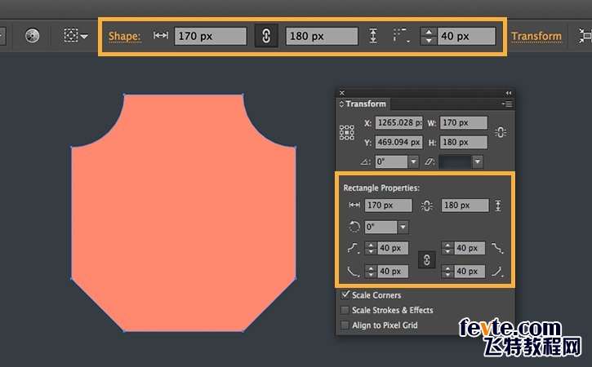The height and width of the screenshot is (367, 592).
Task: Step the top-left corner radius
Action: [x=371, y=248]
